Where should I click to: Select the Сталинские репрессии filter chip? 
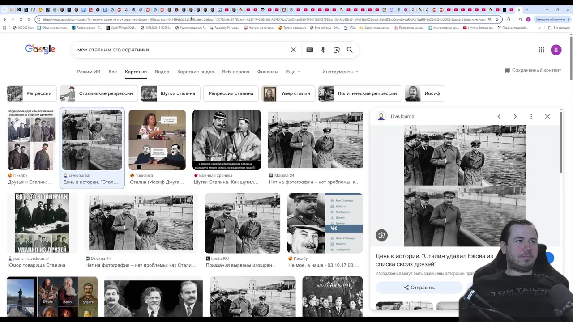[98, 93]
